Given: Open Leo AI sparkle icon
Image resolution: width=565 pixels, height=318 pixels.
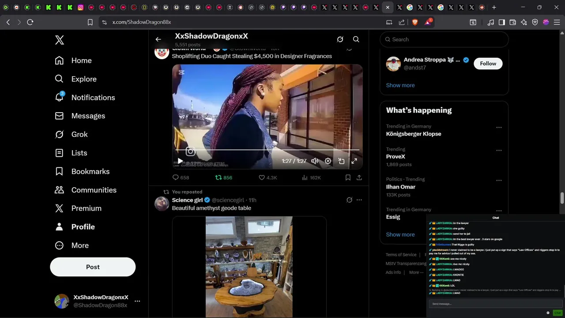Looking at the screenshot, I should coord(524,22).
